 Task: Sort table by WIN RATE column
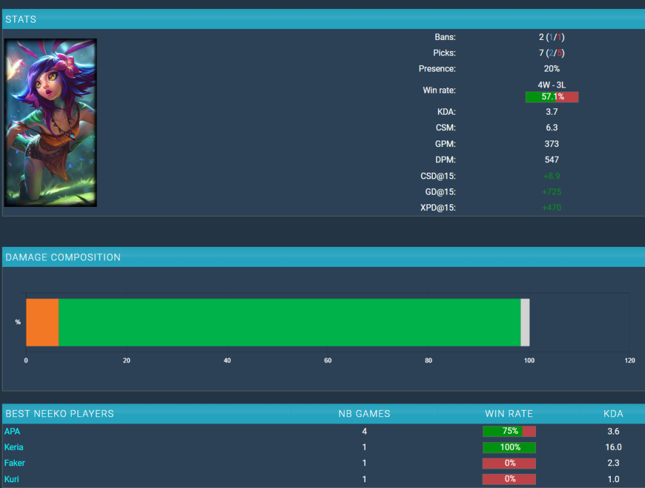509,414
